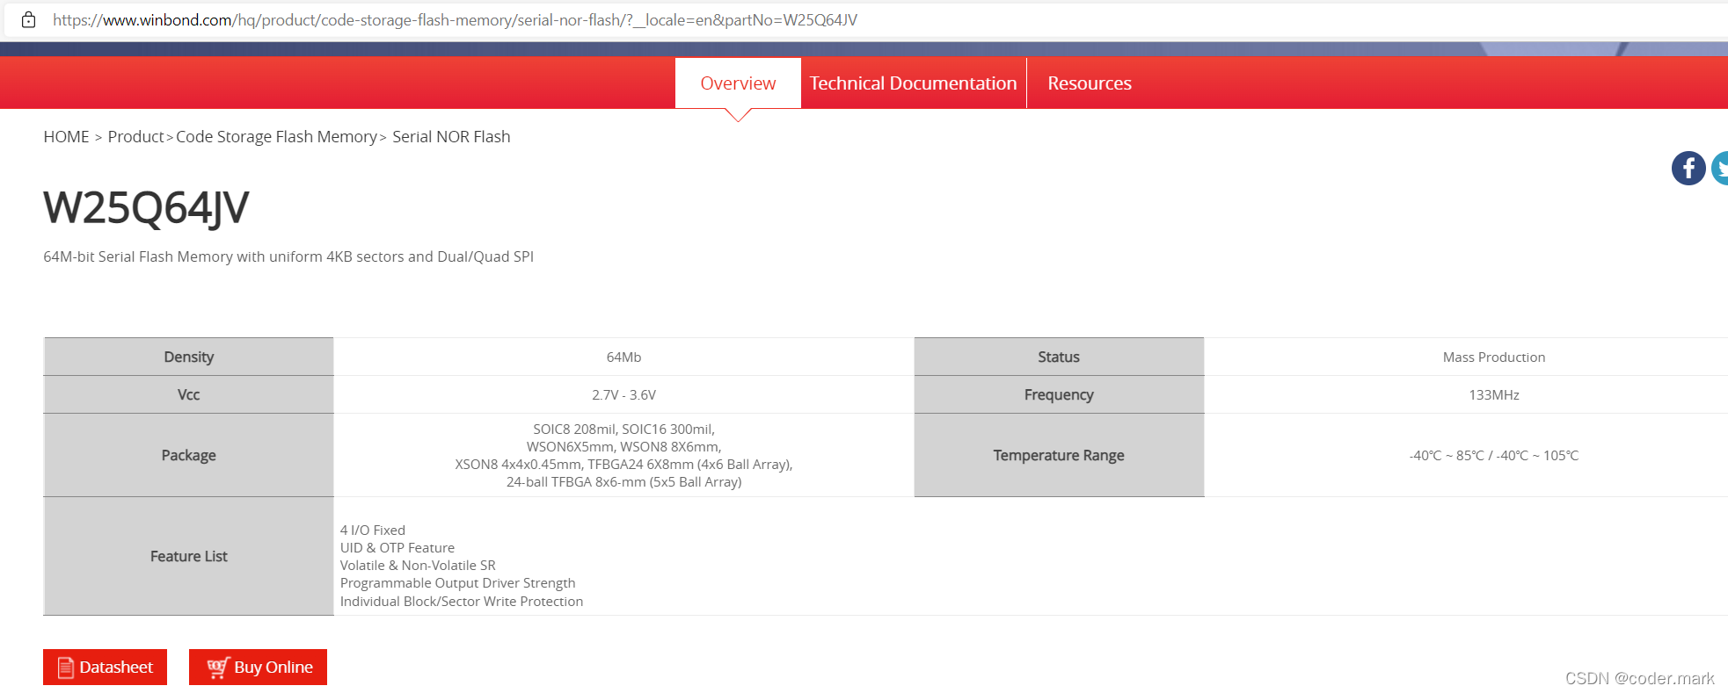This screenshot has width=1728, height=693.
Task: Open Code Storage Flash Memory breadcrumb
Action: (x=276, y=137)
